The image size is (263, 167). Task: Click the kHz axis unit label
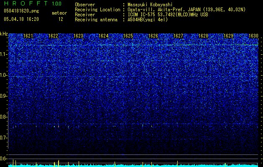(4, 34)
